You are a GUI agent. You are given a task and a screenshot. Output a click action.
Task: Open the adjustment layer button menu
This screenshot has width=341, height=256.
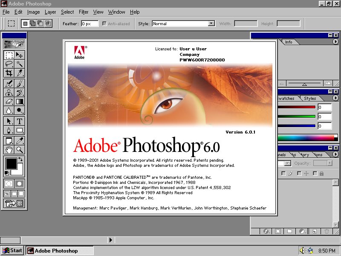302,231
